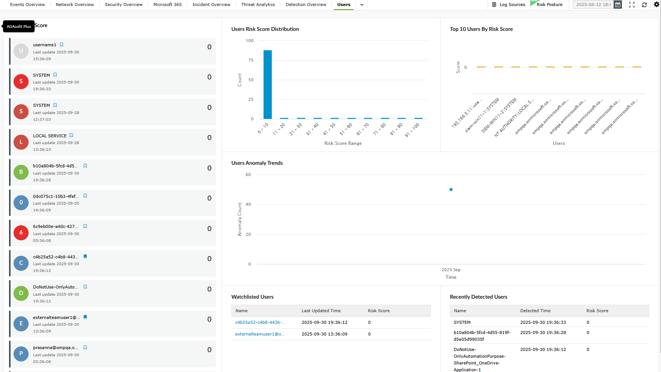
Task: Open the calendar date picker icon
Action: point(618,5)
